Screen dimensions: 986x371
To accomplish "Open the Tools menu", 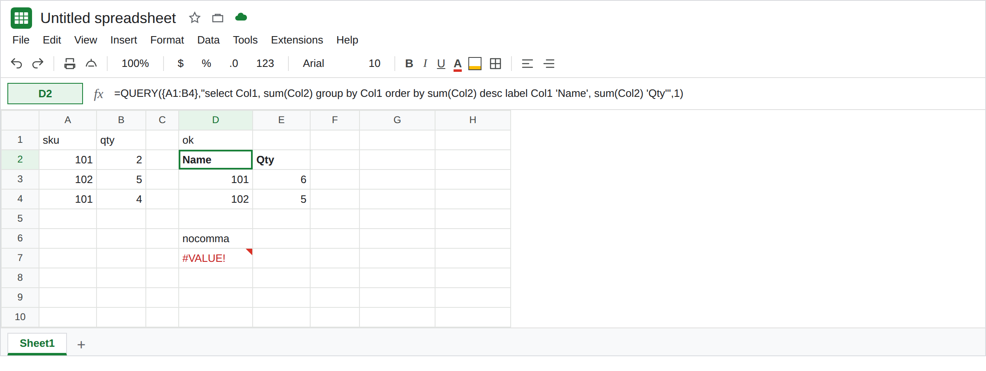I will click(x=245, y=40).
